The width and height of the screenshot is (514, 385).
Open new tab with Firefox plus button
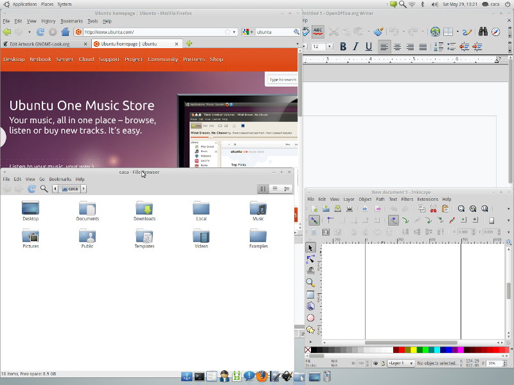pyautogui.click(x=189, y=44)
